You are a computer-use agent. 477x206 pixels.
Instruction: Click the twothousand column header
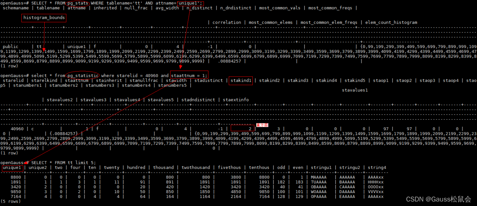196,168
